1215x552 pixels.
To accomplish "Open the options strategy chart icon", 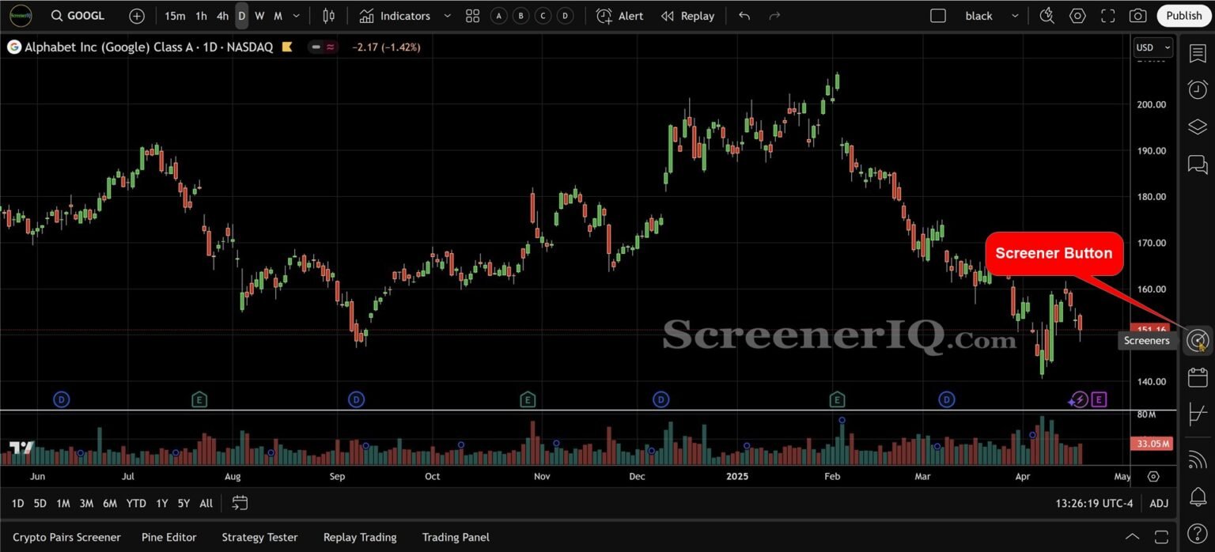I will 1198,414.
